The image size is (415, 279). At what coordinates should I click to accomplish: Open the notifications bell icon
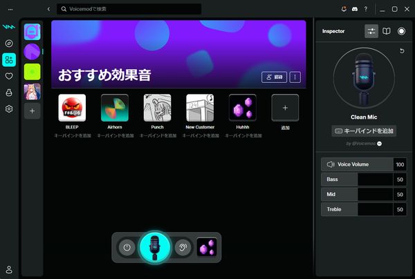(344, 9)
